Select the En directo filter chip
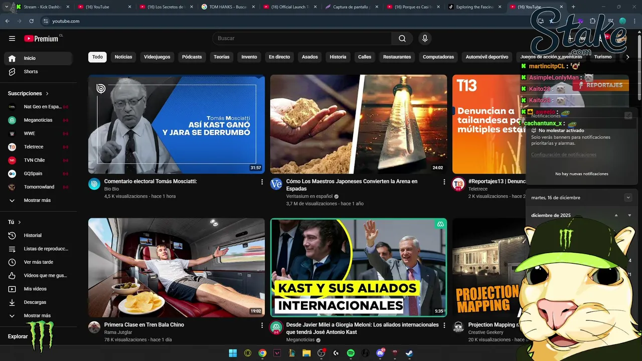Screen dimensions: 642x361 coord(279,57)
